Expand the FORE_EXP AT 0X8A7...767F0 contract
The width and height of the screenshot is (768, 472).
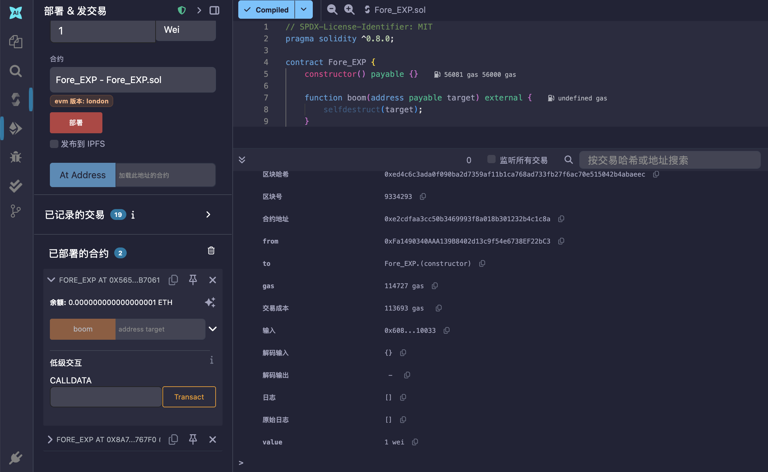point(50,440)
